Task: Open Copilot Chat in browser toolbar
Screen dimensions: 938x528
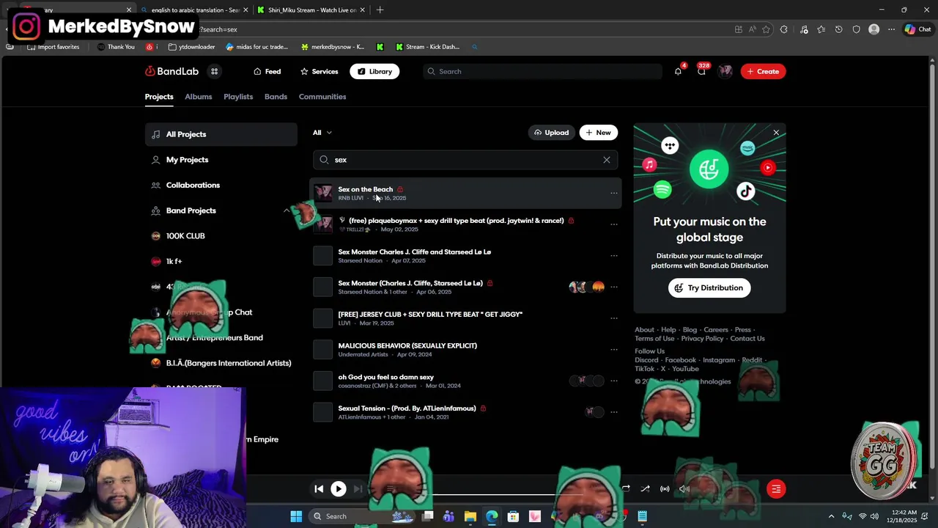Action: [917, 29]
